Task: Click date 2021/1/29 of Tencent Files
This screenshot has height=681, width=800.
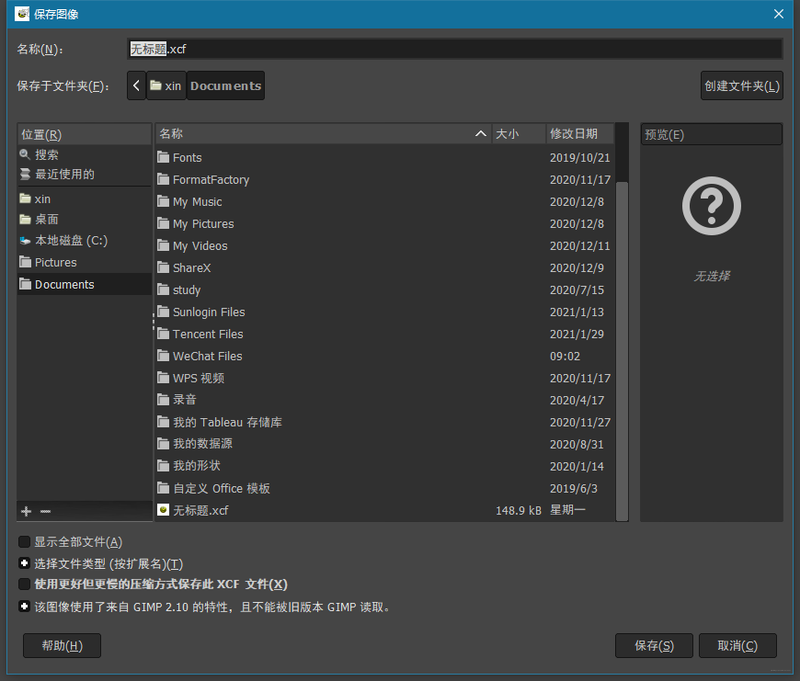Action: coord(577,334)
